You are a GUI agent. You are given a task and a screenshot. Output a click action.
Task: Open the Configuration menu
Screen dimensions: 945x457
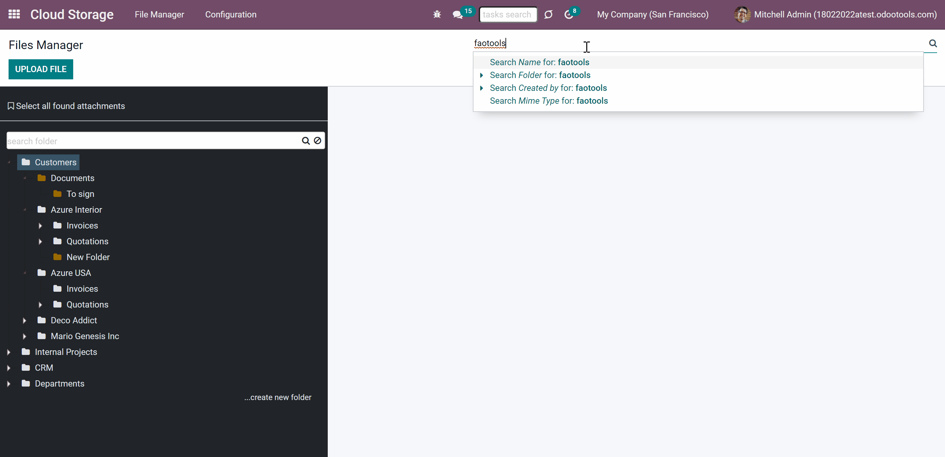tap(231, 14)
